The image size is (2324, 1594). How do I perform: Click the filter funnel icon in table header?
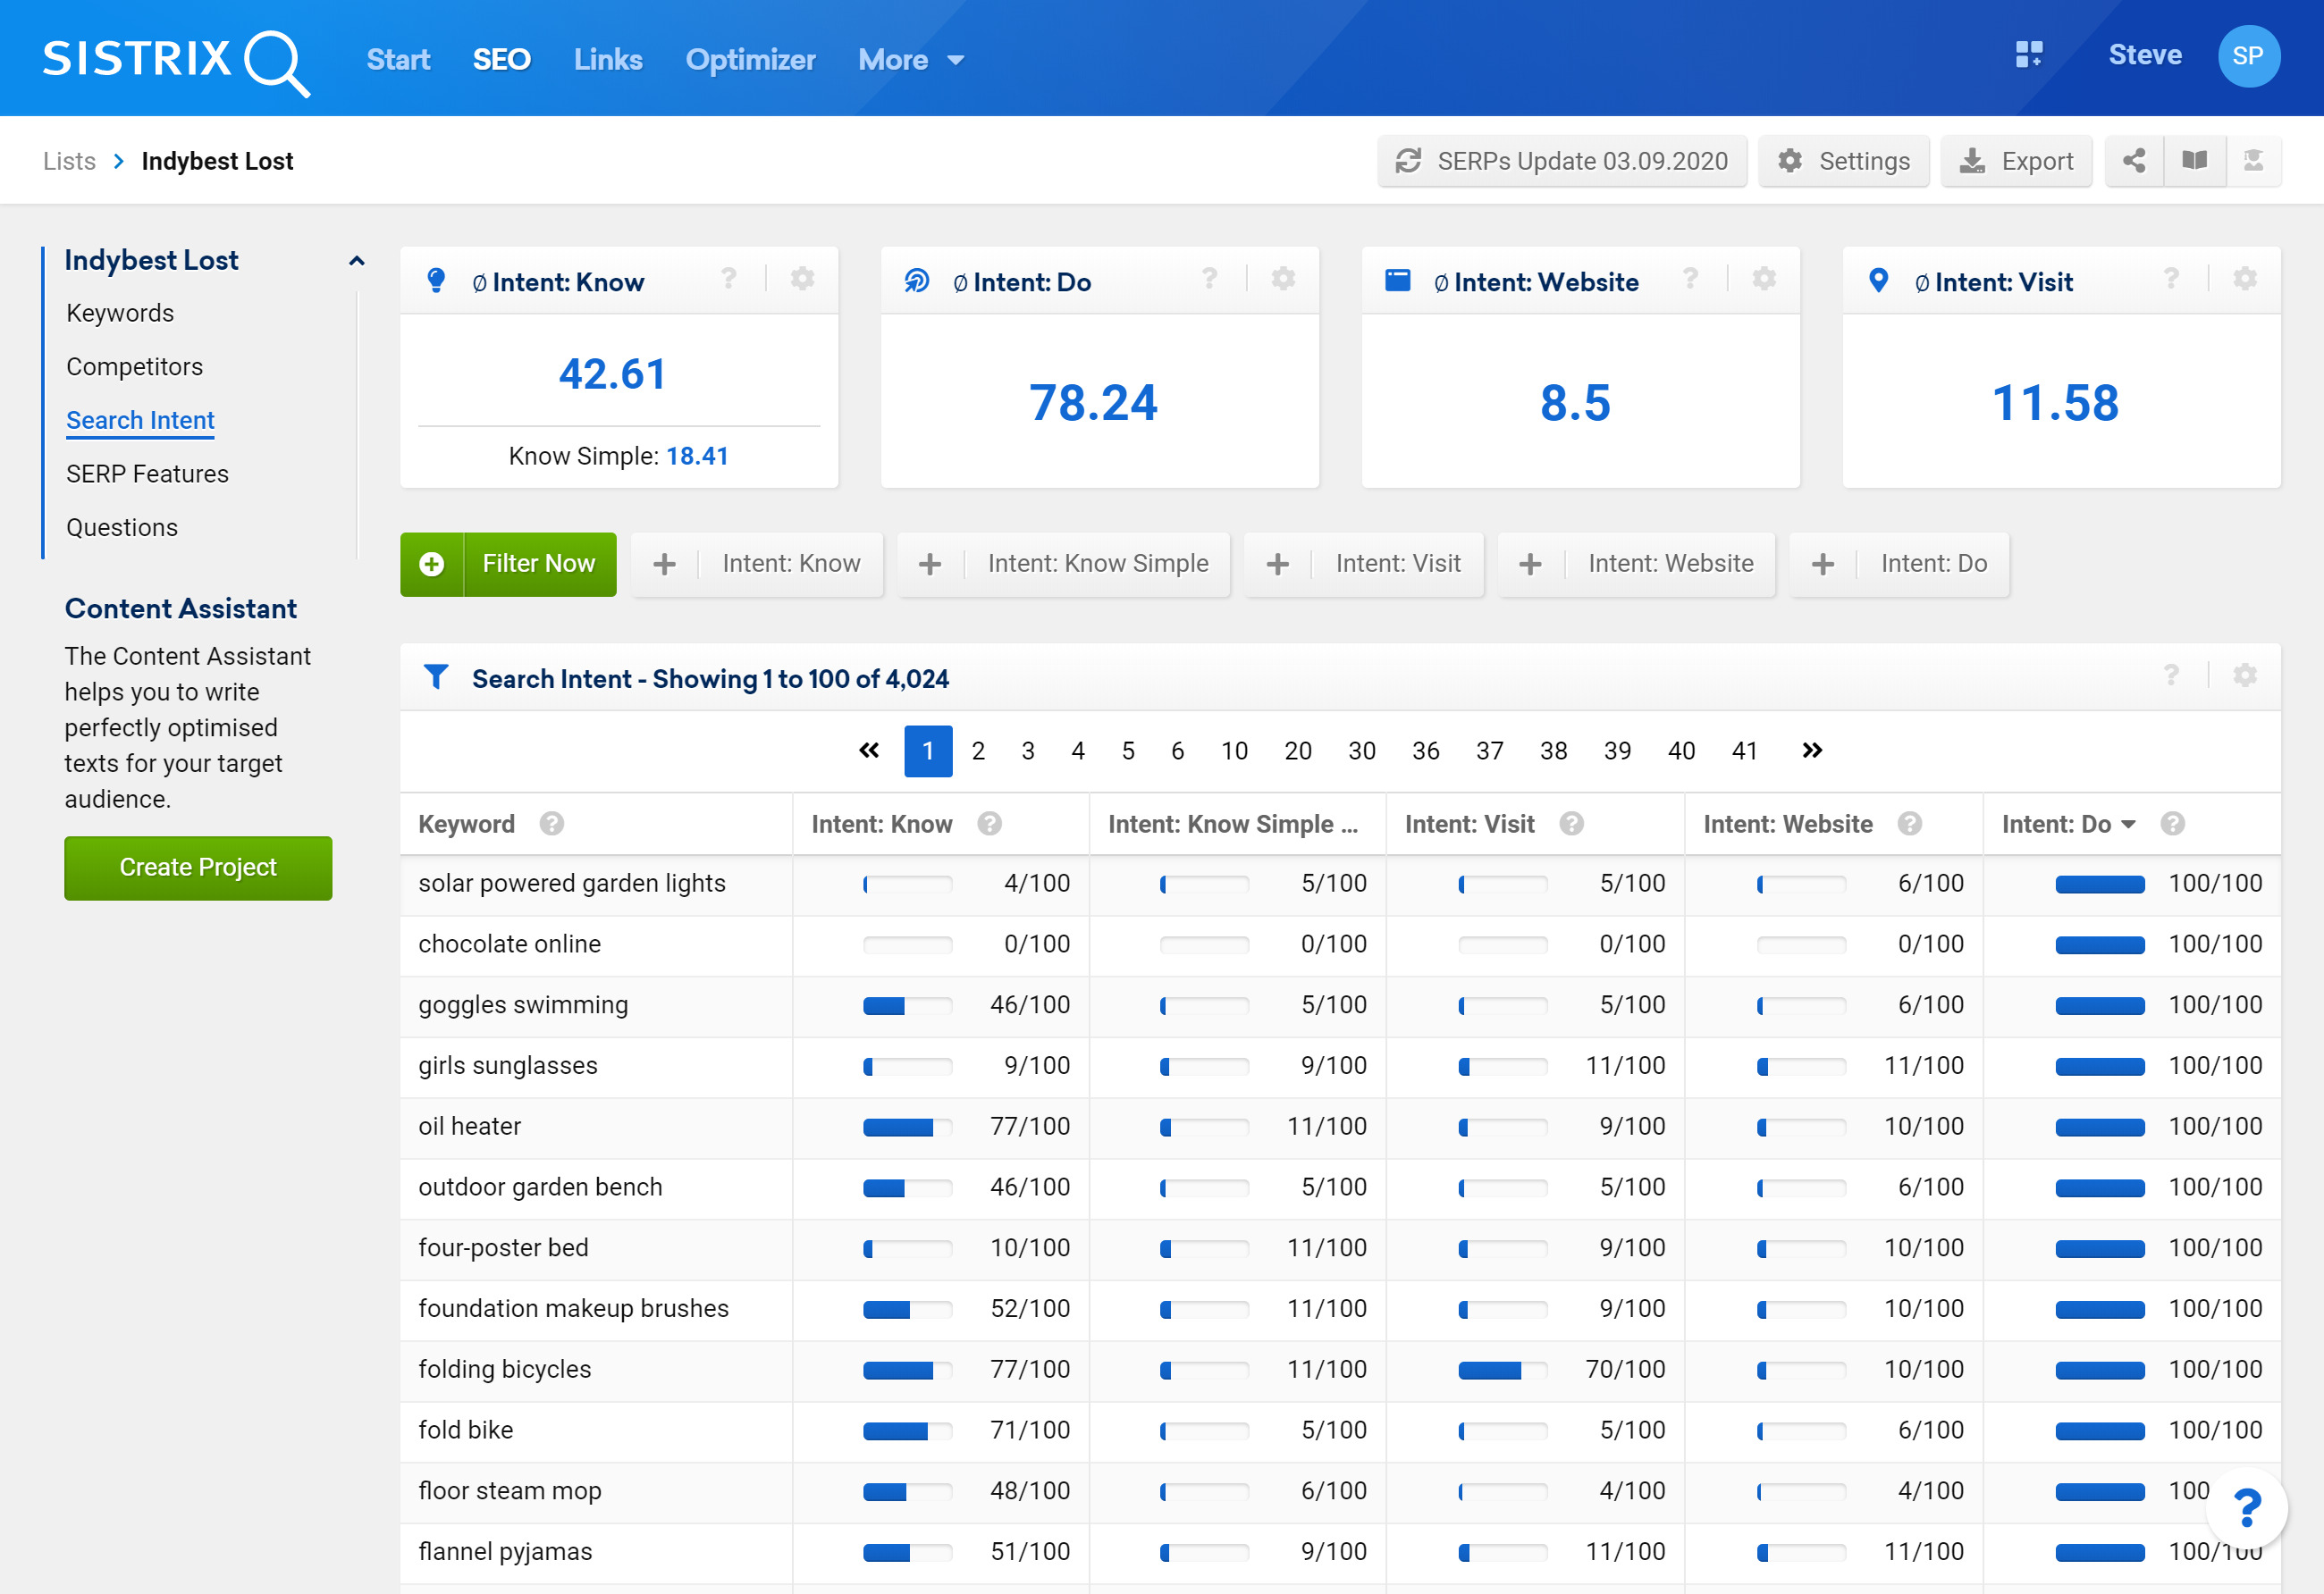coord(435,676)
